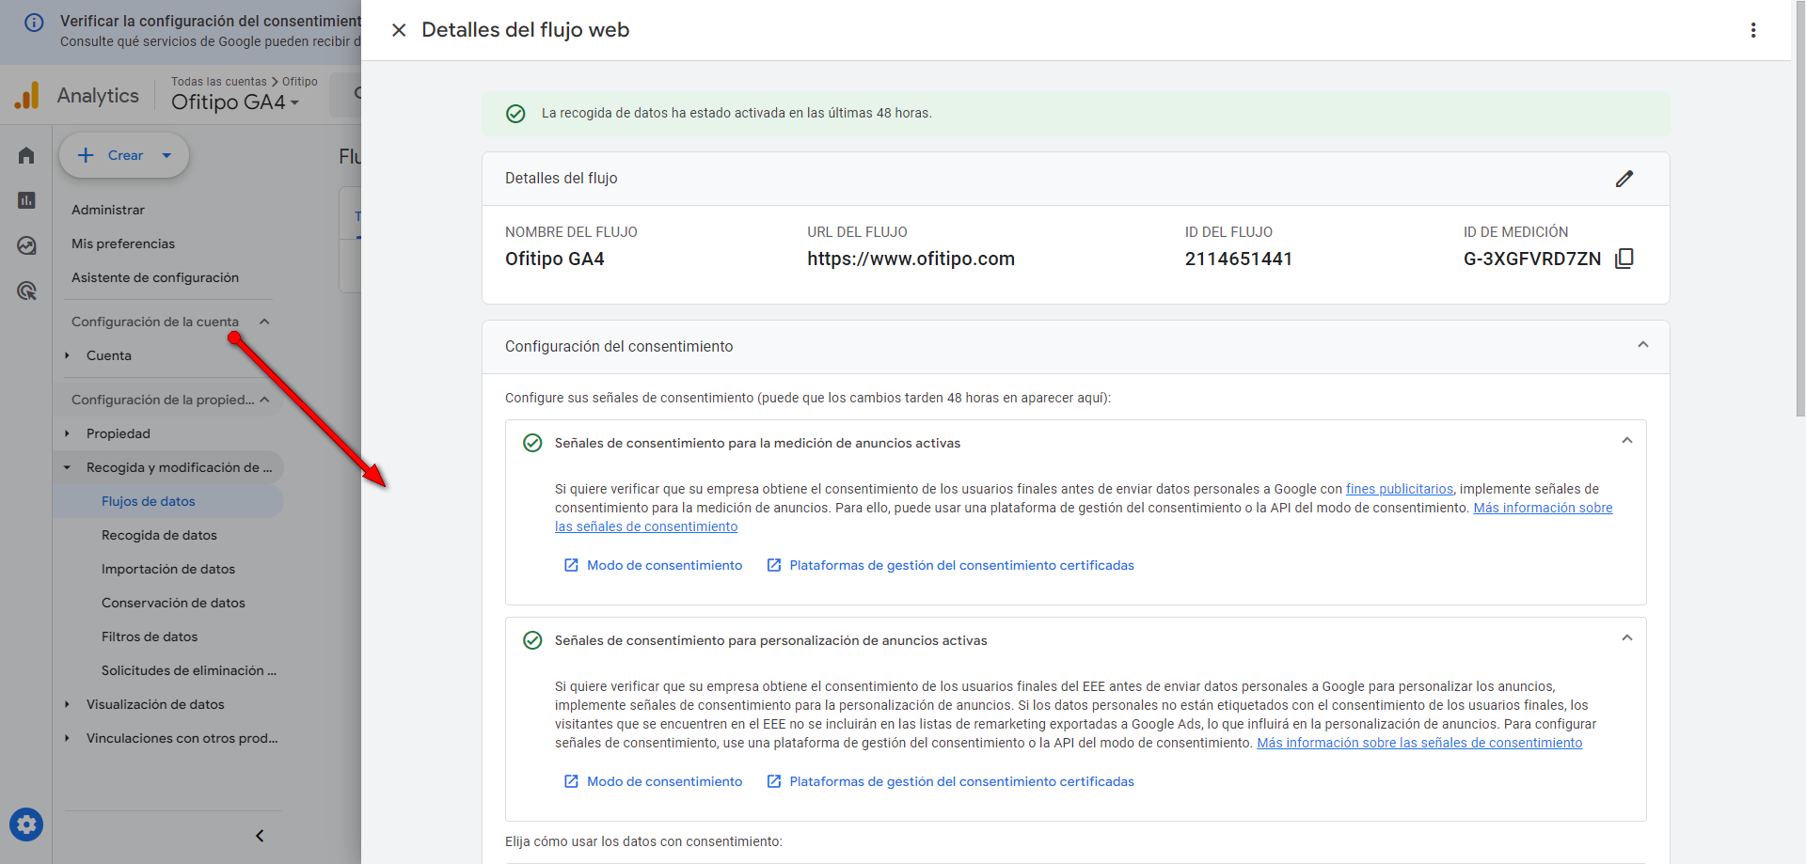Click the Admin gear icon

pos(26,825)
